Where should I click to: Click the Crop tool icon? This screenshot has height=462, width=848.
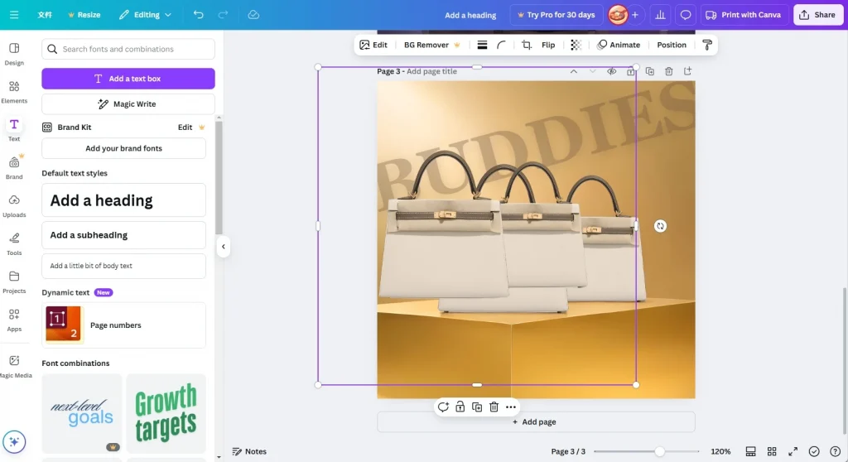click(526, 45)
